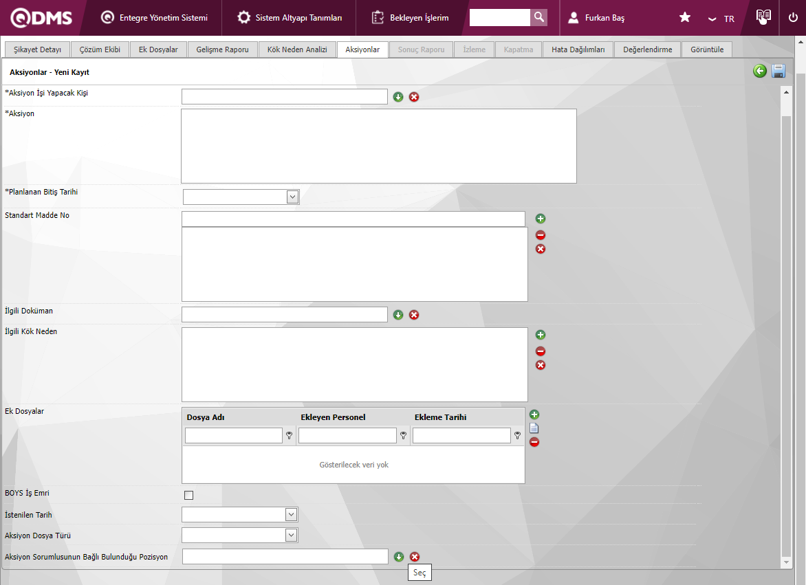
Task: Sort by Dosya Adı column header
Action: (206, 417)
